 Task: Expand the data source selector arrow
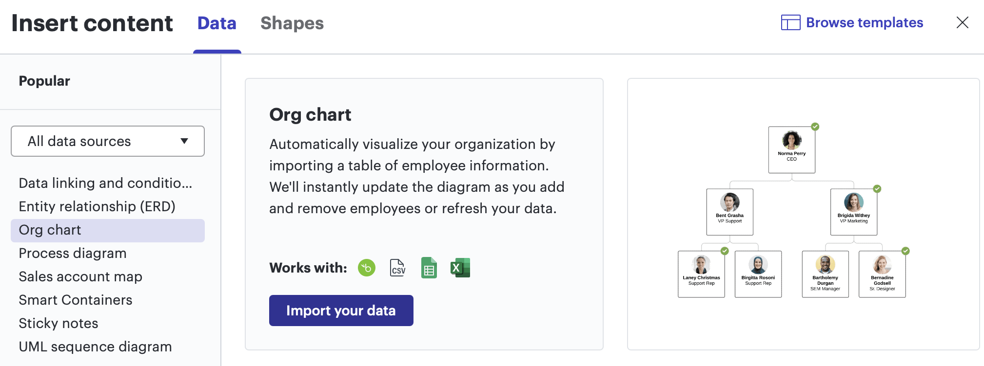184,141
